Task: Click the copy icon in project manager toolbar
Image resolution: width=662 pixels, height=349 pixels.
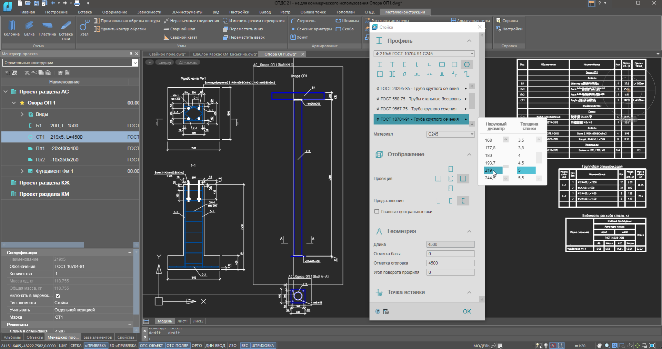Action: point(41,73)
